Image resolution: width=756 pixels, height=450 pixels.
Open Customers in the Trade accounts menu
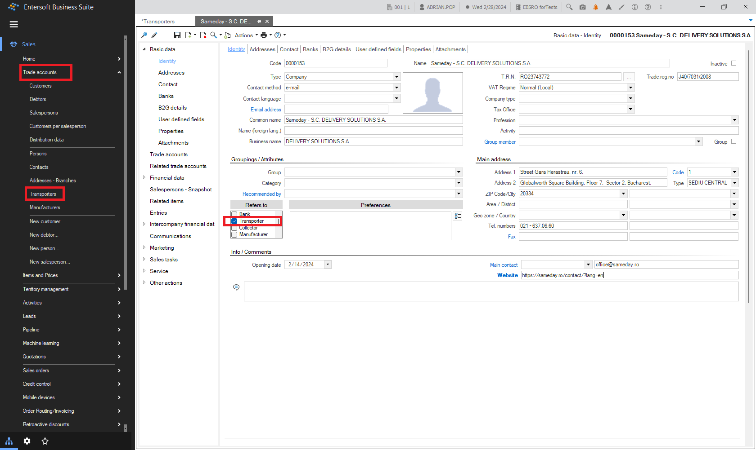(40, 86)
